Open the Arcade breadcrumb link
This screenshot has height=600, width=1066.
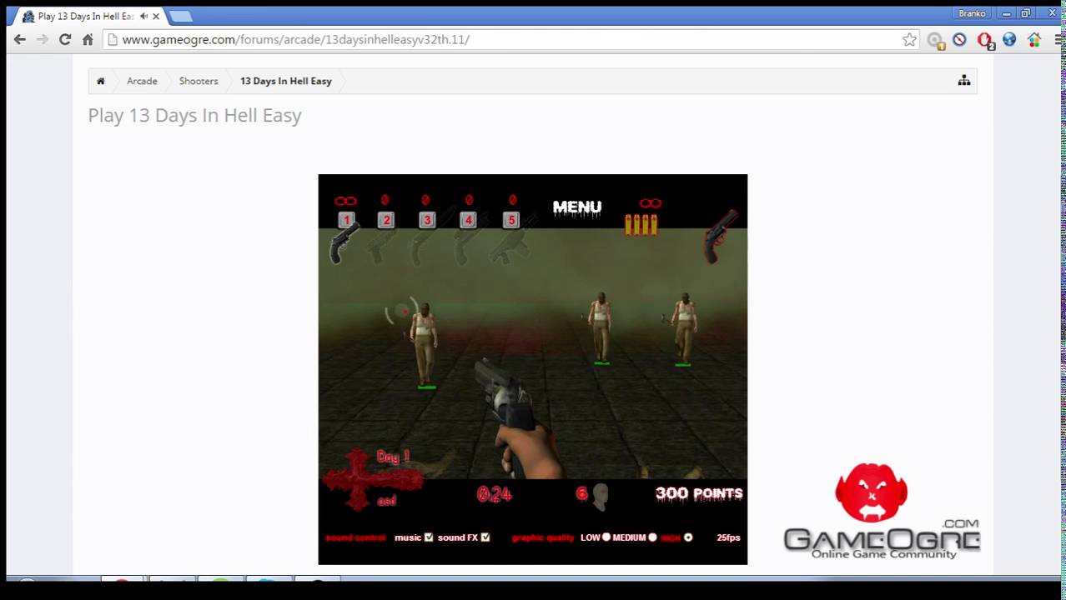tap(142, 81)
